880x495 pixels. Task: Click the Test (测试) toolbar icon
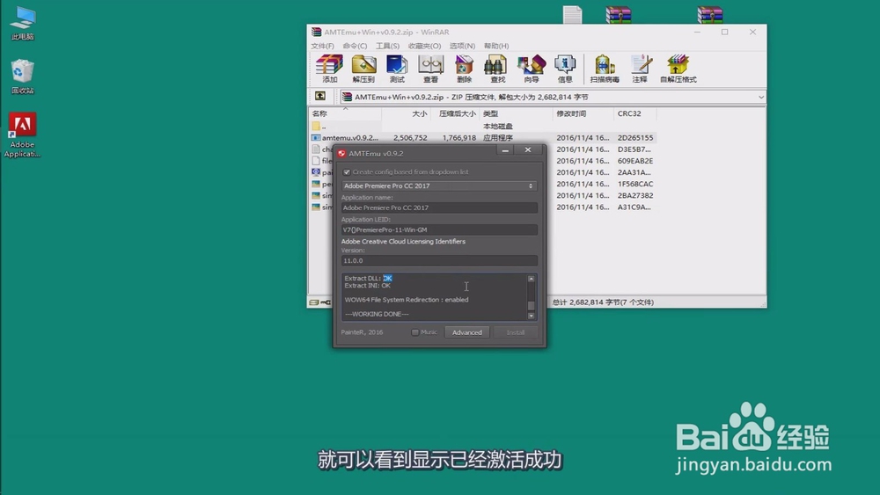click(x=397, y=69)
